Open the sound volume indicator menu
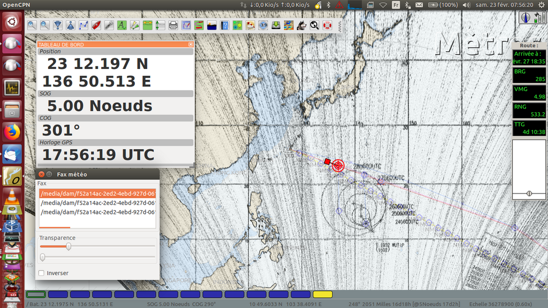The width and height of the screenshot is (548, 308). click(466, 5)
